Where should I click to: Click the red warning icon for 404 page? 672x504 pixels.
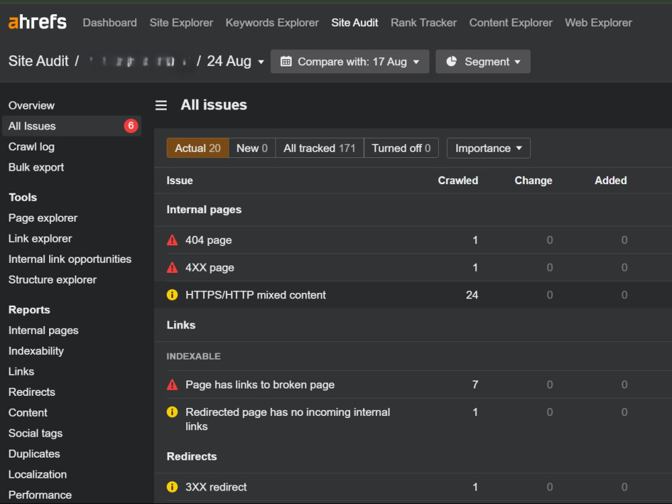[172, 240]
